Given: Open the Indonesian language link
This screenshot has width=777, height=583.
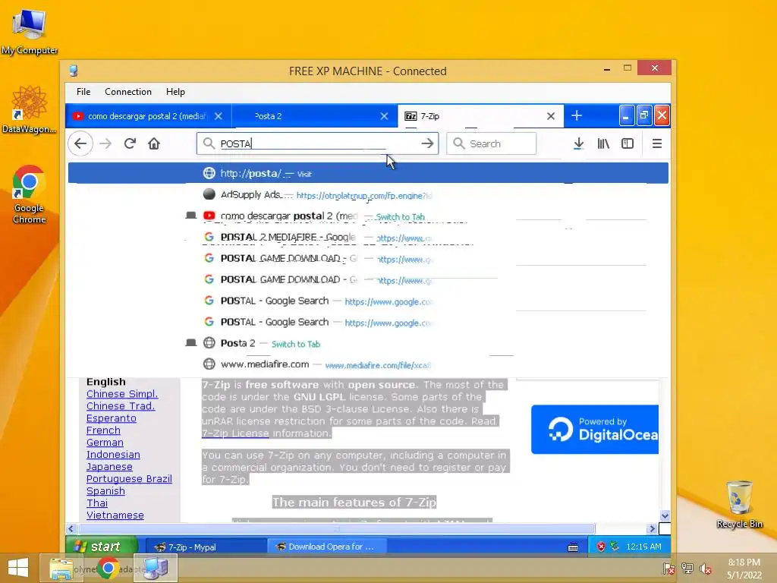Looking at the screenshot, I should coord(113,455).
